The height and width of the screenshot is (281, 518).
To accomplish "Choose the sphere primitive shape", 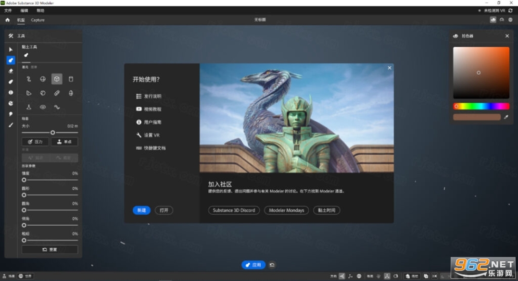I will [43, 79].
